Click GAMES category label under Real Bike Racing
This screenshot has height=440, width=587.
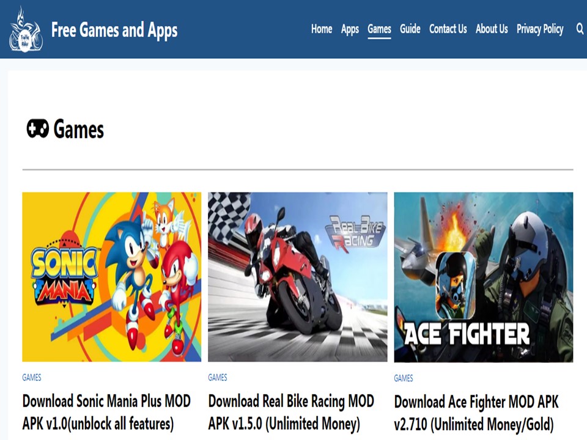point(218,377)
